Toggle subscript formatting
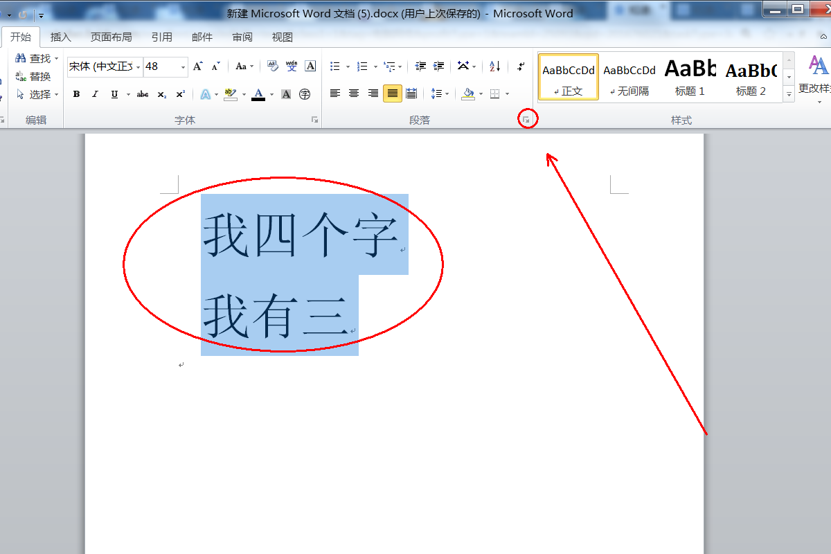This screenshot has height=554, width=831. coord(161,94)
